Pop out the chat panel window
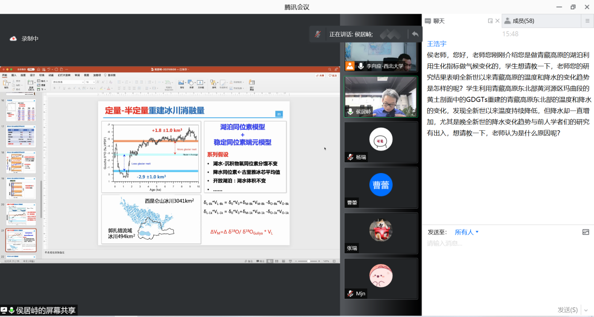 click(490, 21)
